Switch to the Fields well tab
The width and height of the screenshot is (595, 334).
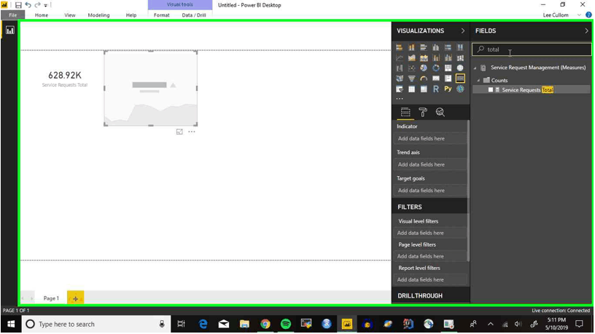coord(405,112)
